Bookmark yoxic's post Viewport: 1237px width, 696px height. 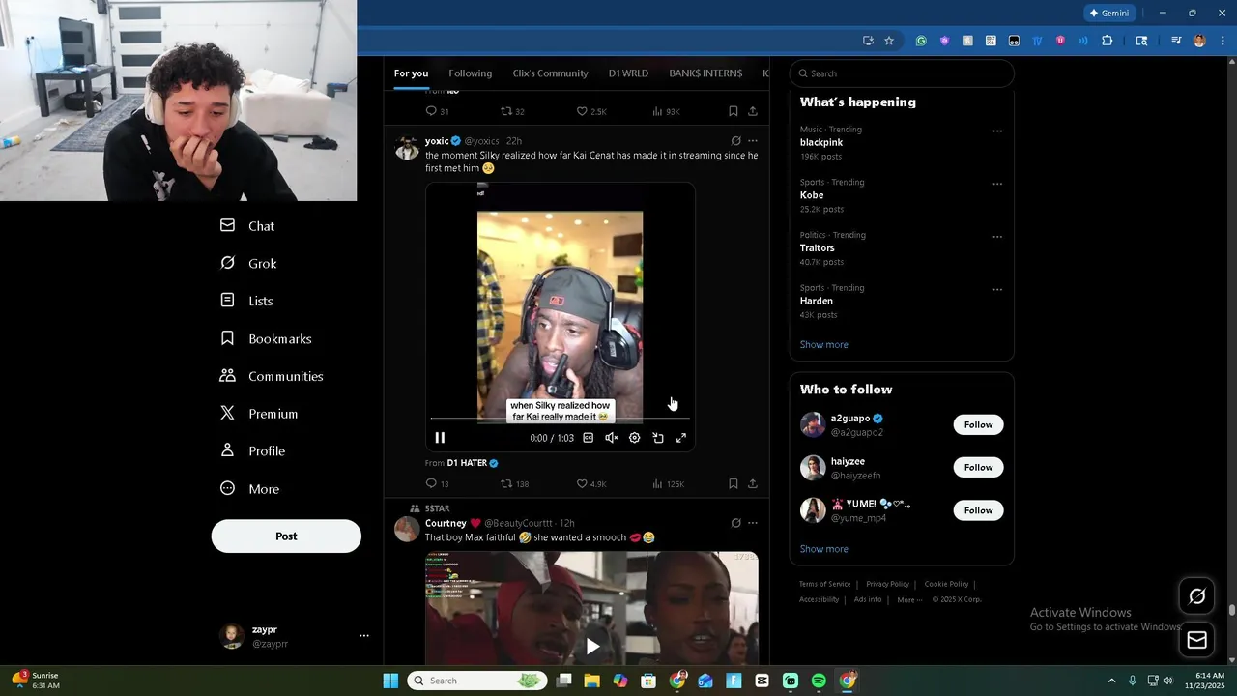(x=734, y=483)
